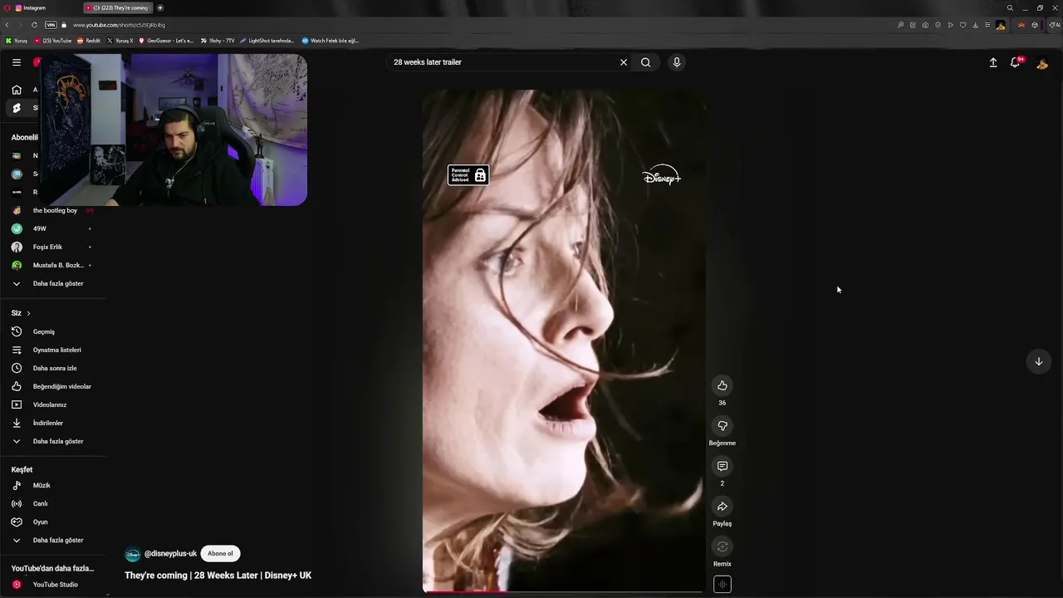Open the (25) YouTube bookmark

click(x=53, y=40)
